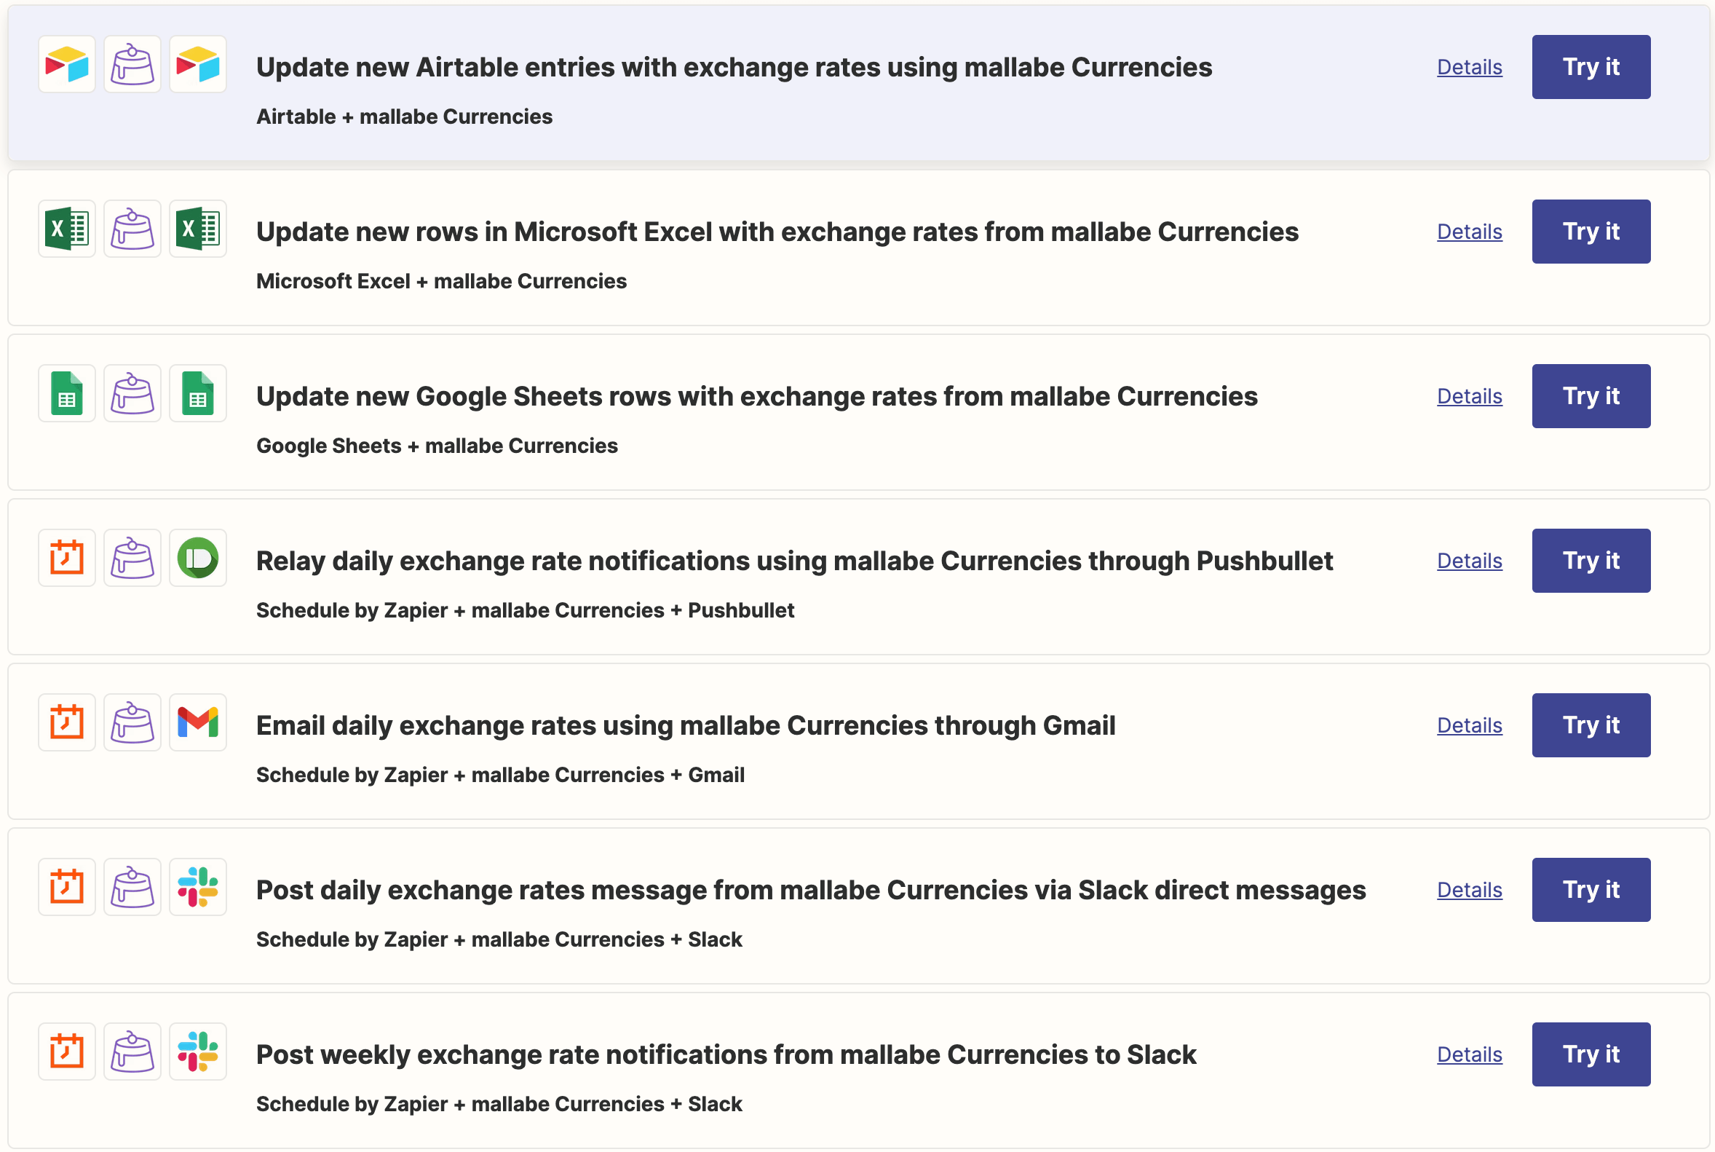Open Details for the Gmail daily rates Zap
The height and width of the screenshot is (1152, 1715).
point(1469,726)
